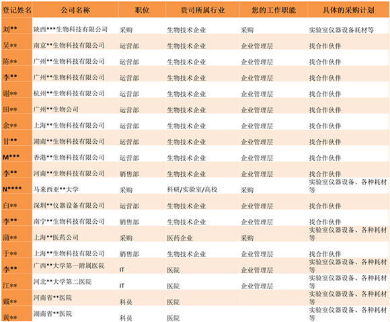
Task: Click the 职位 column header
Action: tap(142, 9)
